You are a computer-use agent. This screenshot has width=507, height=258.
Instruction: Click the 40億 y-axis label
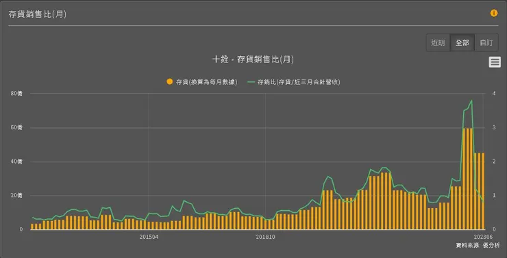[x=17, y=162]
